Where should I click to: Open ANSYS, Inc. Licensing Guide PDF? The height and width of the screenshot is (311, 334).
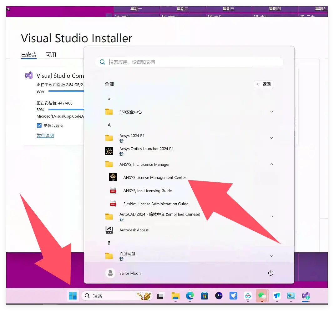[x=147, y=190]
